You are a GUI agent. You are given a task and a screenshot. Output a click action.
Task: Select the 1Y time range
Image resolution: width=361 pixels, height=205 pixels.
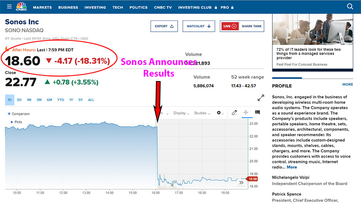[71, 100]
